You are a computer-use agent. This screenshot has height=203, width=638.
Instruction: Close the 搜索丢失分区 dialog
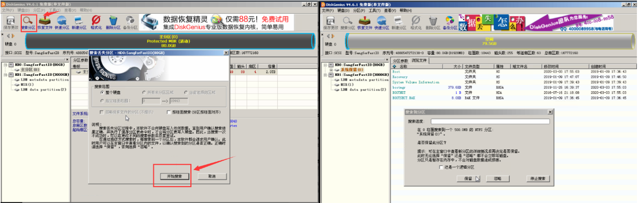point(226,53)
